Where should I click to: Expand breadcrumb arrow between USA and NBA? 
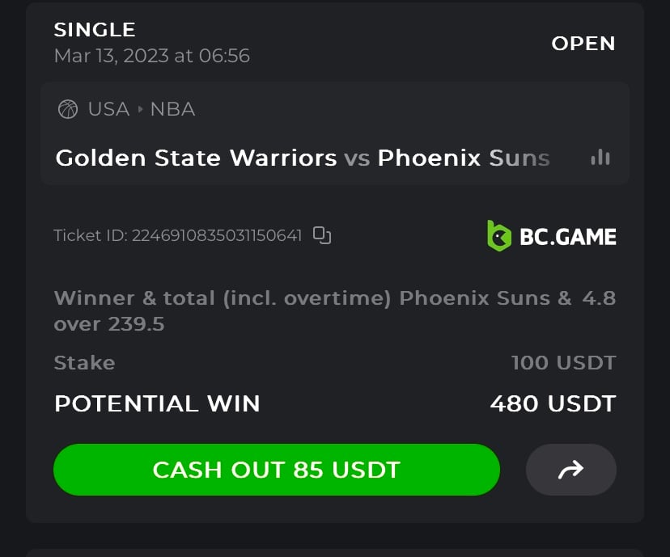click(x=140, y=109)
